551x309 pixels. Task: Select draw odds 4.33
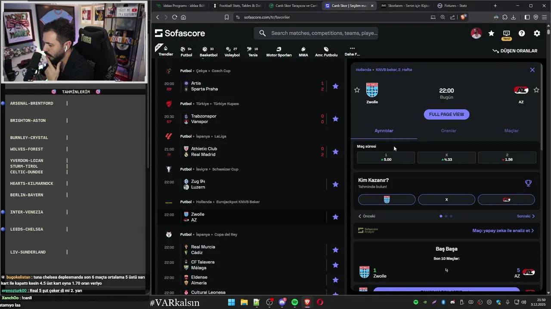[446, 158]
